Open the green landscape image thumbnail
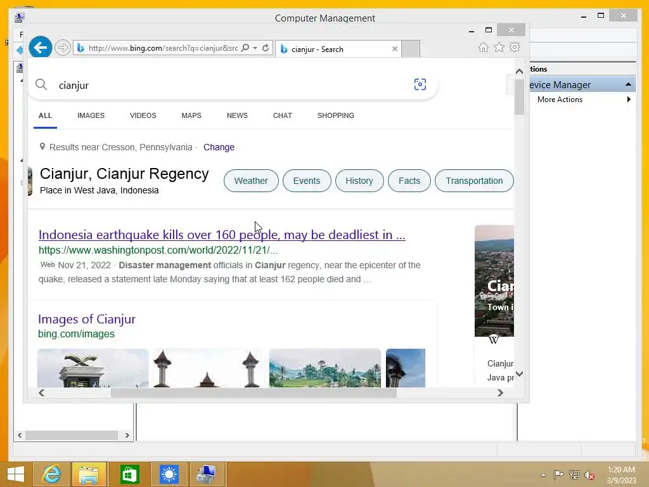The height and width of the screenshot is (487, 649). 325,368
